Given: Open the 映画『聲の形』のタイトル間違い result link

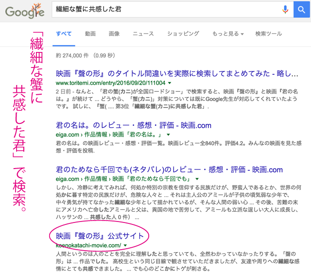Looking at the screenshot, I should pos(177,73).
